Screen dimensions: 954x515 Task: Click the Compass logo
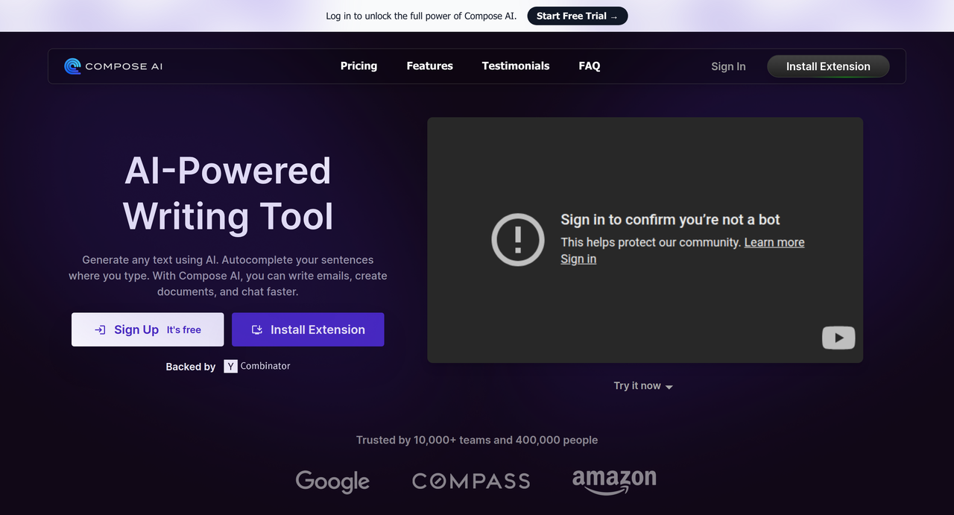[471, 481]
